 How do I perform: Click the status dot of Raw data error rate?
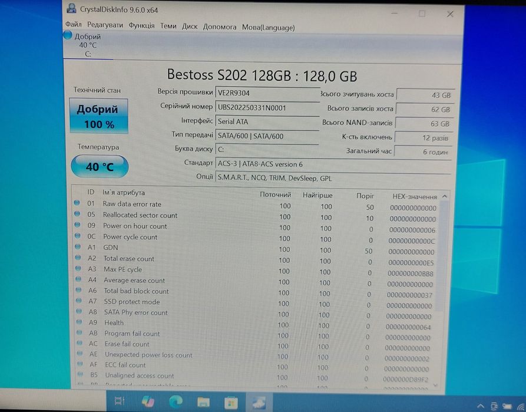(77, 203)
